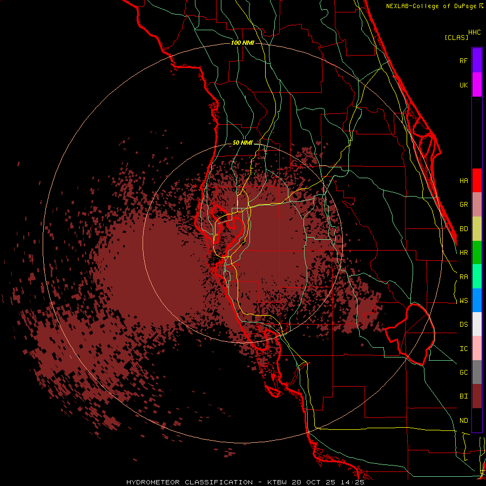Select the gray GC legend color block
Viewport: 486px width, 486px height.
pos(477,372)
